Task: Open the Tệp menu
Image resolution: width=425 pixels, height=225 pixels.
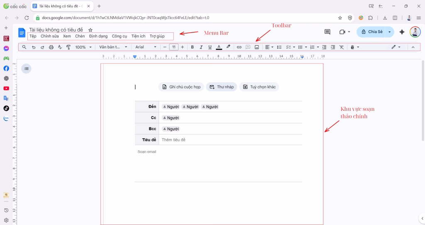Action: coord(33,36)
